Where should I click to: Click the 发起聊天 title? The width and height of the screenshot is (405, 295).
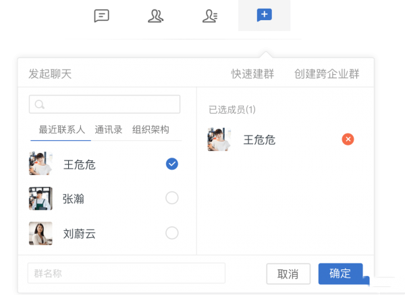coord(50,74)
